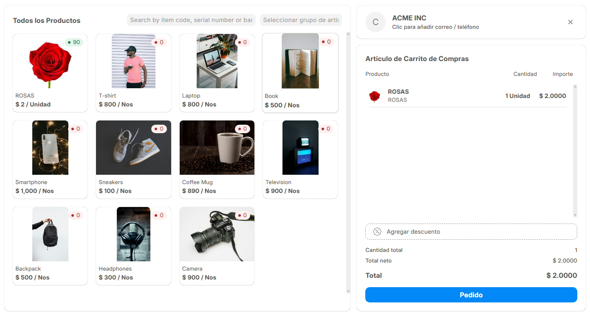The width and height of the screenshot is (590, 316).
Task: Select the Television product card
Action: coord(300,159)
